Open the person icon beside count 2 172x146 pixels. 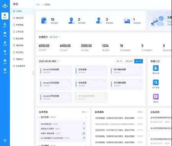pos(71,21)
